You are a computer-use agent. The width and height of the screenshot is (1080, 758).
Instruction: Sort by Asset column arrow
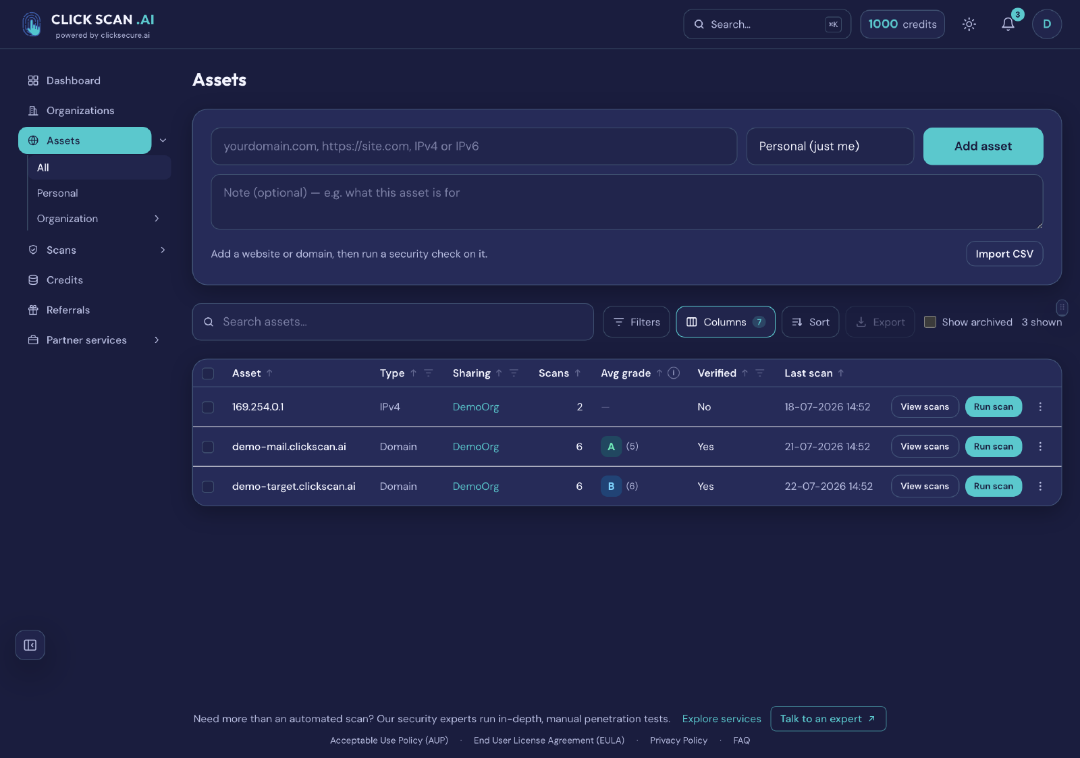coord(269,373)
